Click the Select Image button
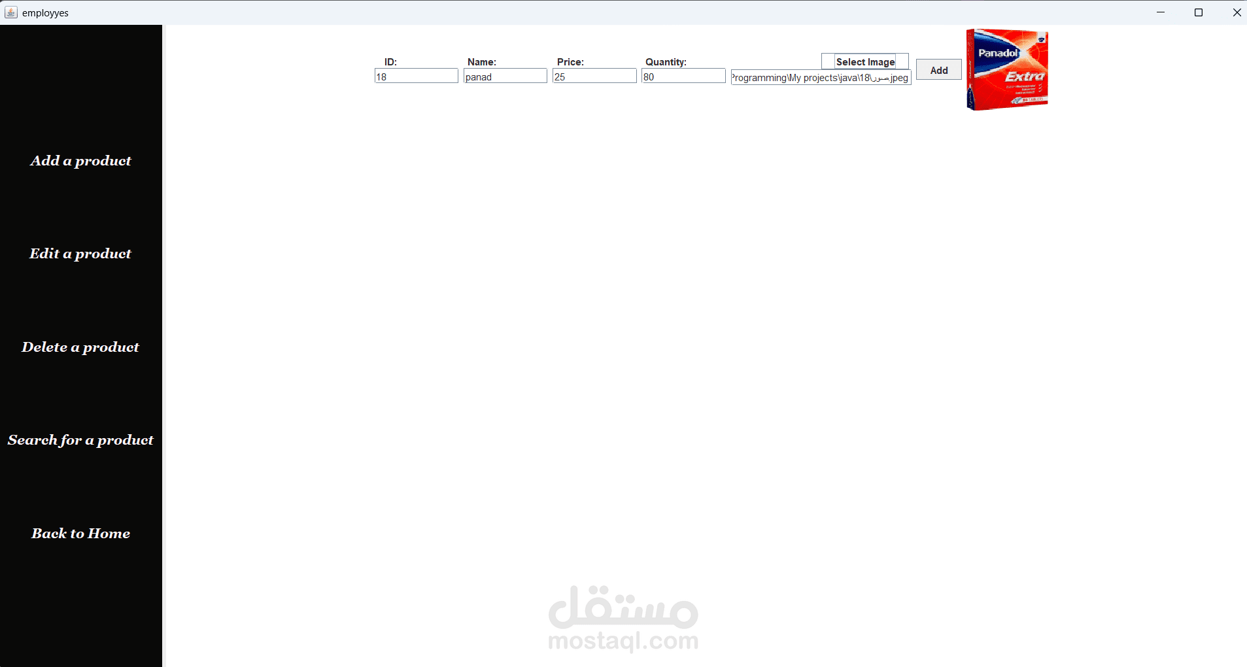This screenshot has width=1247, height=667. [865, 61]
